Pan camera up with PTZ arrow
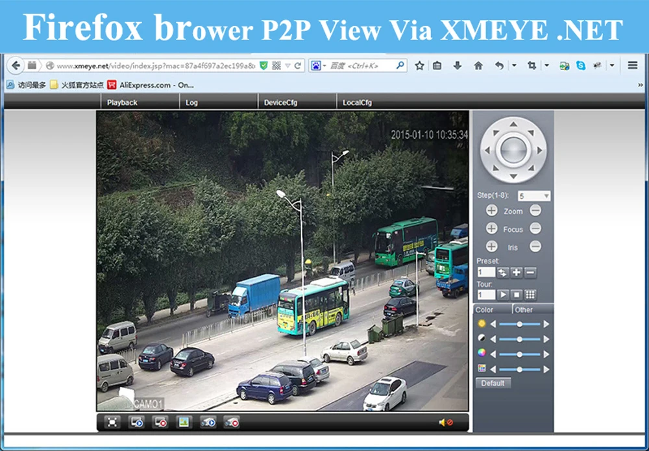The image size is (649, 451). (513, 124)
